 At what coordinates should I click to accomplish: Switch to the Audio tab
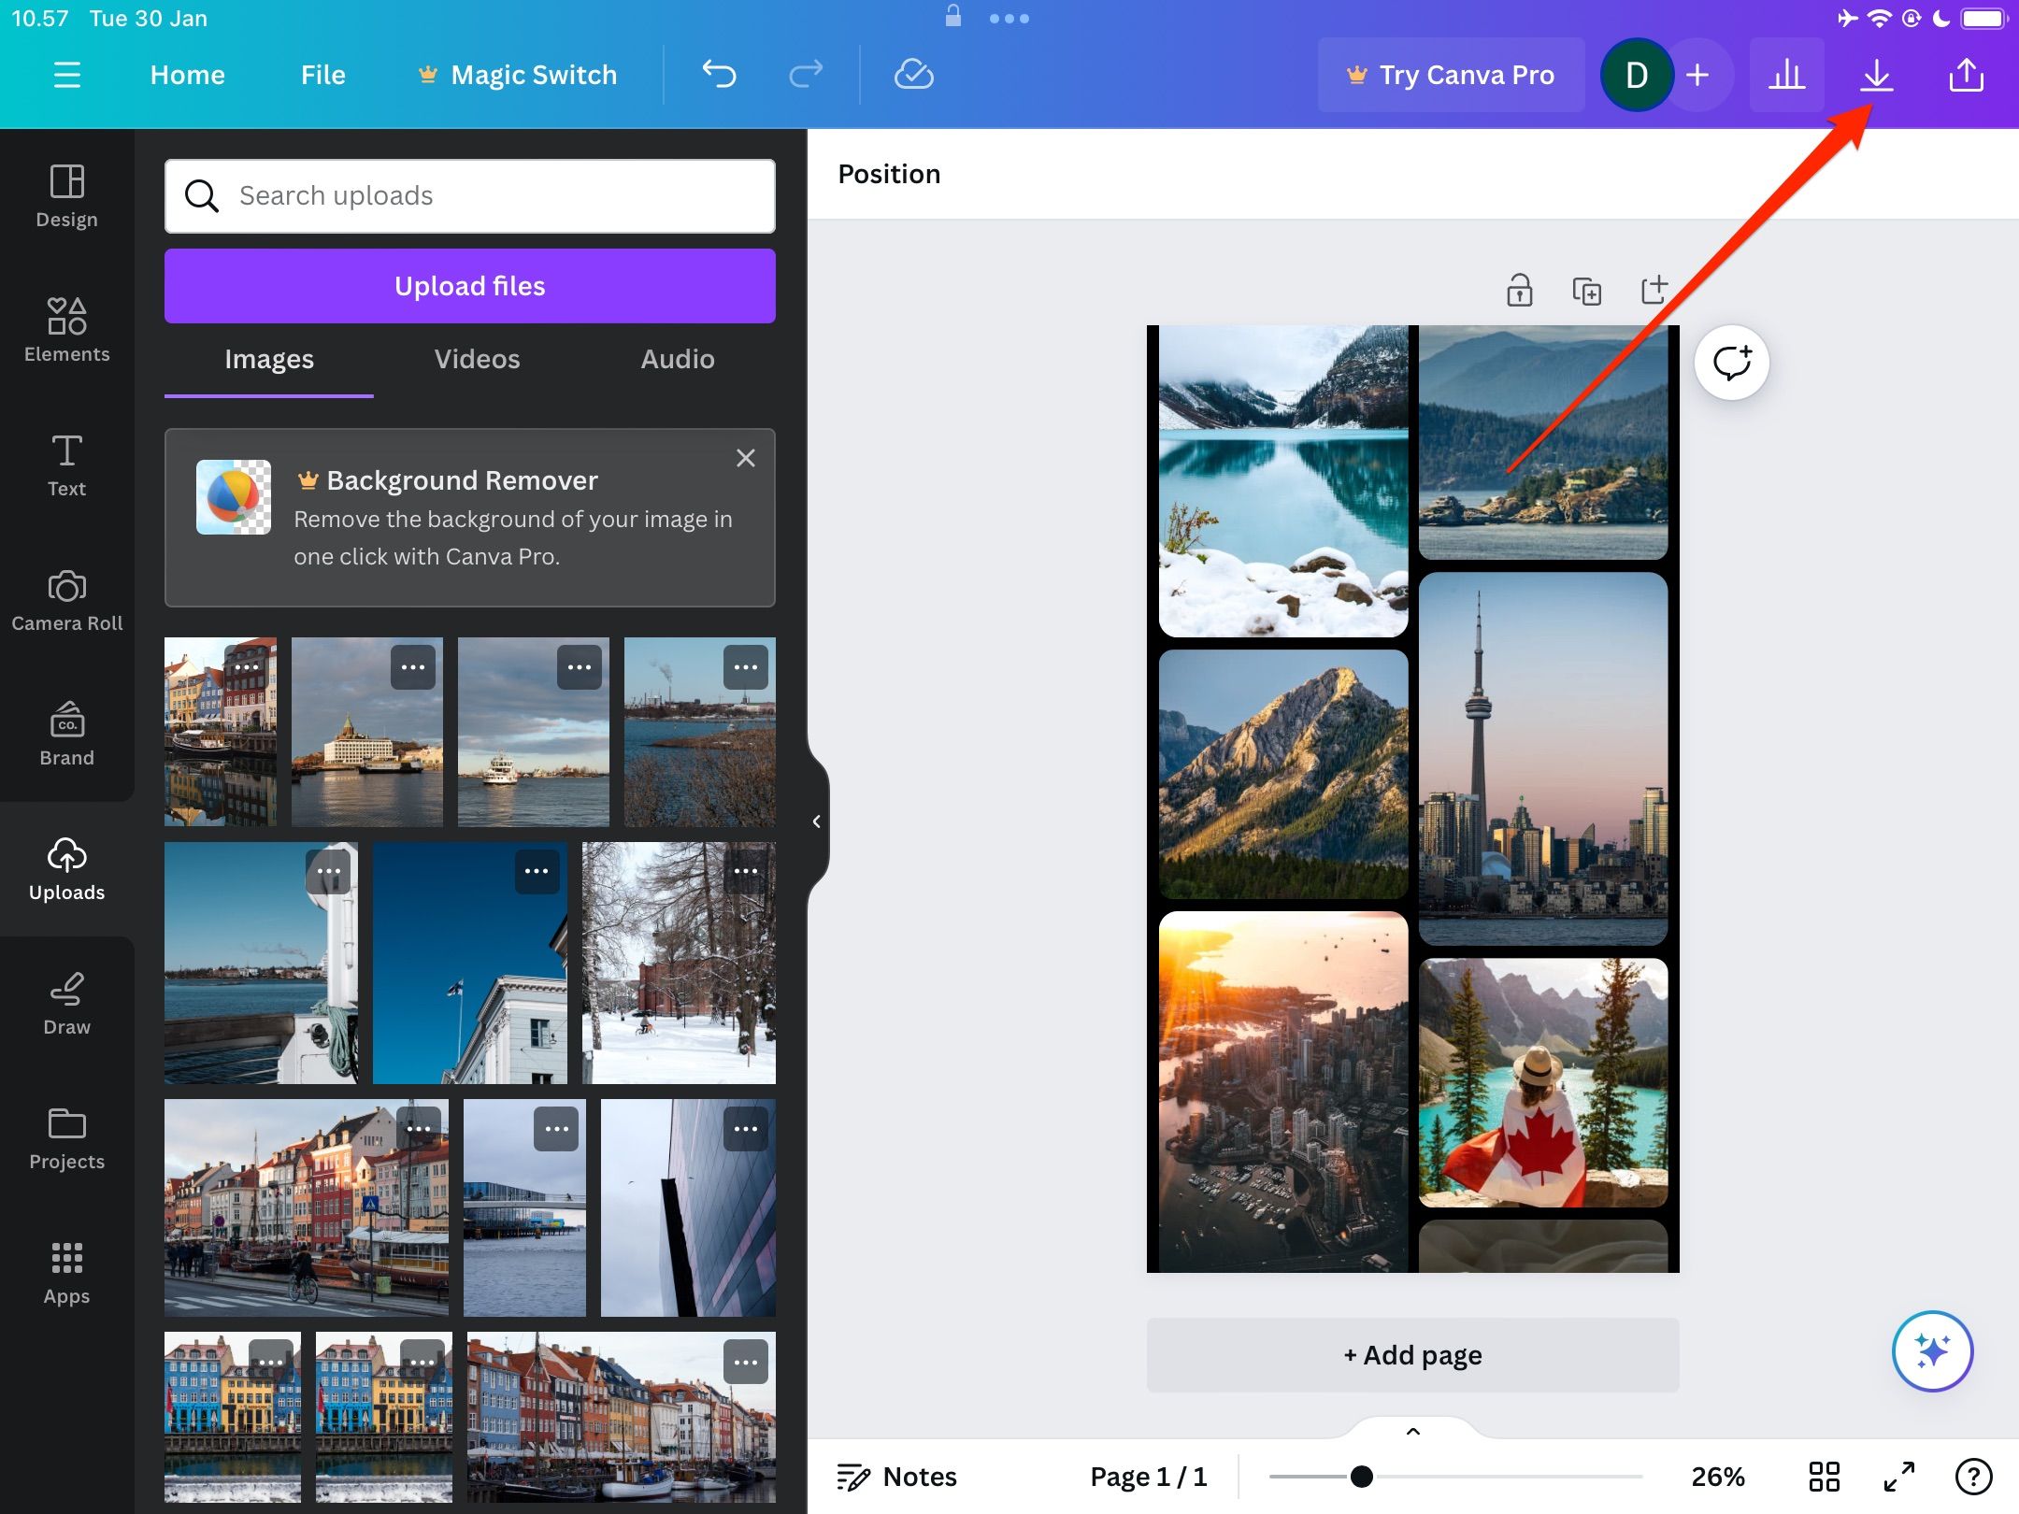(677, 359)
